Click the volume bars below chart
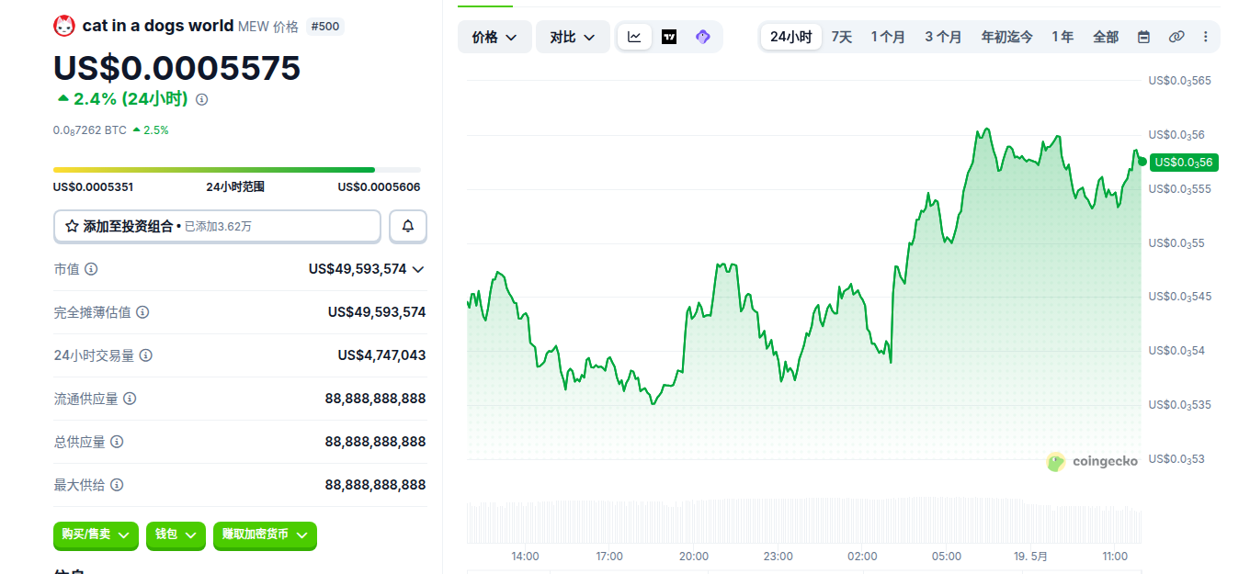The image size is (1250, 574). (803, 521)
